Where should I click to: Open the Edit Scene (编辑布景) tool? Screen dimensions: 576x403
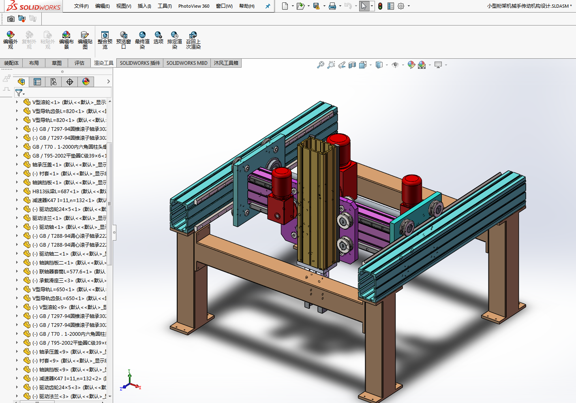click(66, 40)
